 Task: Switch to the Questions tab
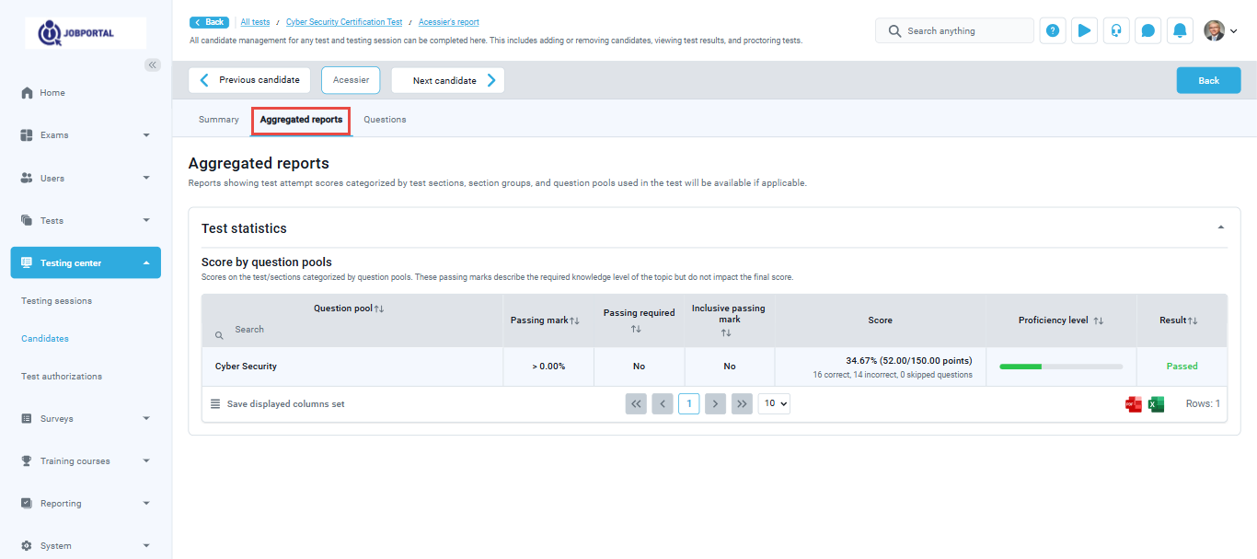(x=385, y=120)
